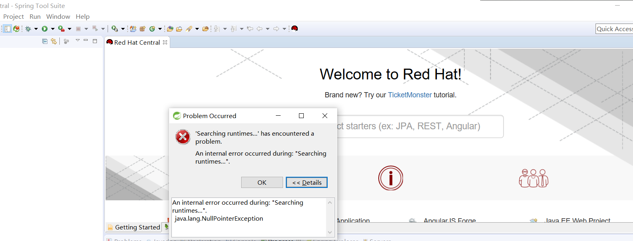The image size is (633, 241).
Task: Click the Collapse All icon in left panel
Action: [45, 41]
